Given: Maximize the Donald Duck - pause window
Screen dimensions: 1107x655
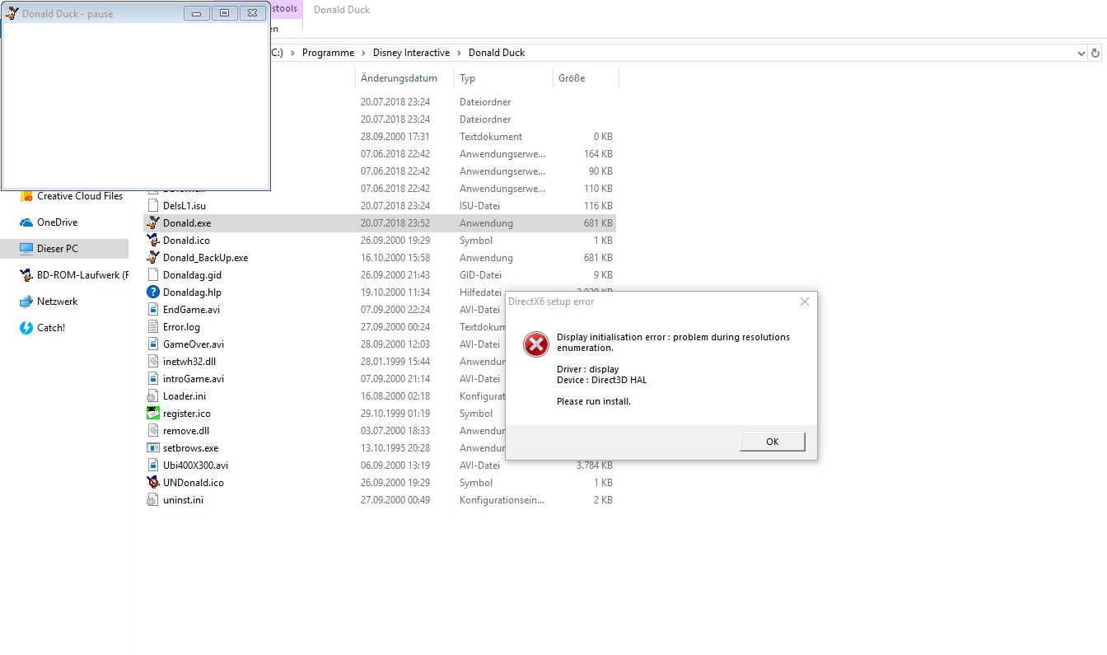Looking at the screenshot, I should (224, 12).
